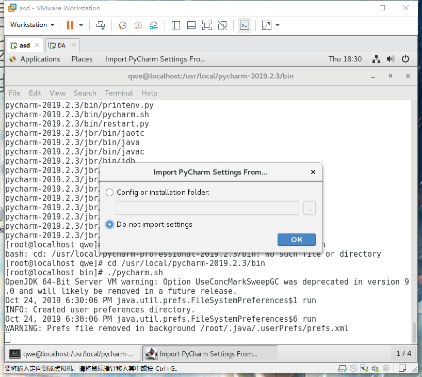This screenshot has width=422, height=377.
Task: Close the Import PyCharm Settings dialog
Action: 313,172
